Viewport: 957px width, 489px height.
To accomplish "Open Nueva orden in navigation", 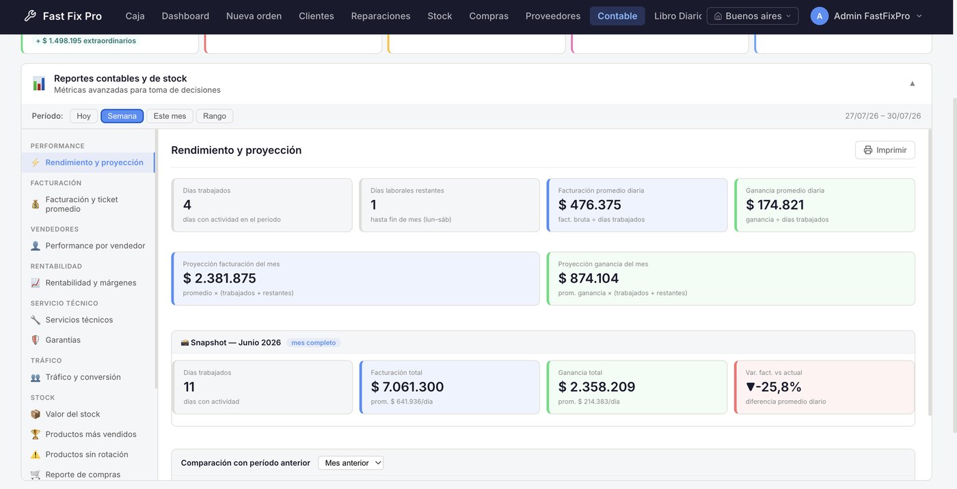I will [x=254, y=16].
